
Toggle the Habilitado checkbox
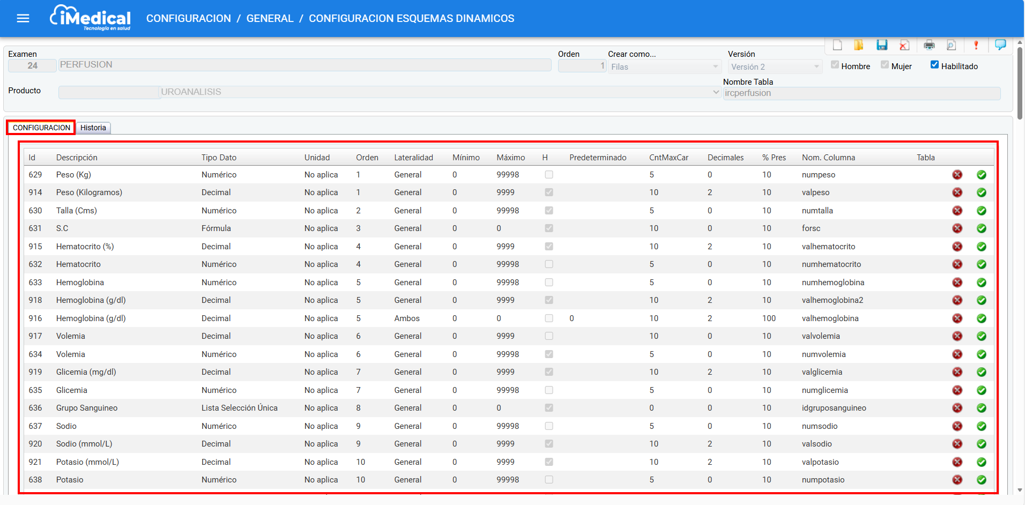point(935,65)
